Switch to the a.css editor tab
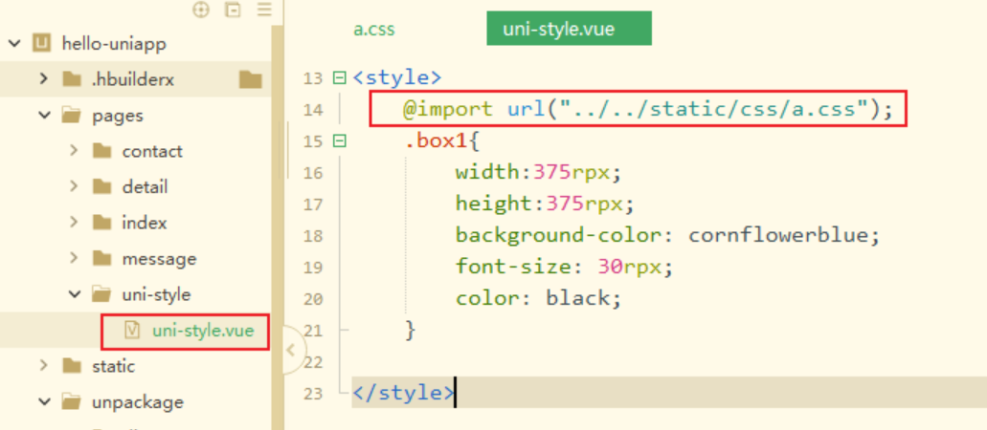 374,30
